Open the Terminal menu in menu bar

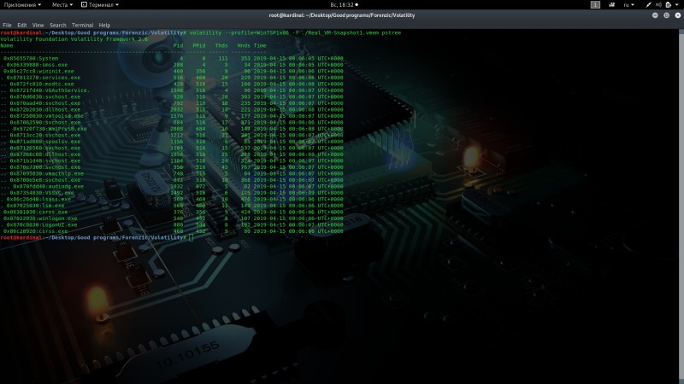(x=82, y=26)
